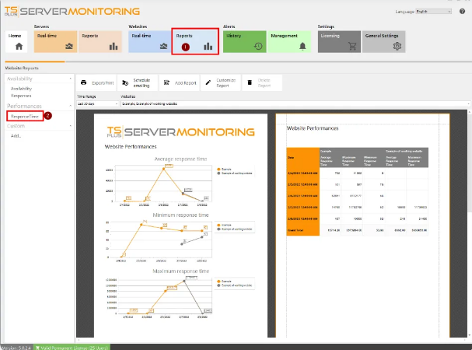472x350 pixels.
Task: Open Alerts History tile
Action: point(244,41)
